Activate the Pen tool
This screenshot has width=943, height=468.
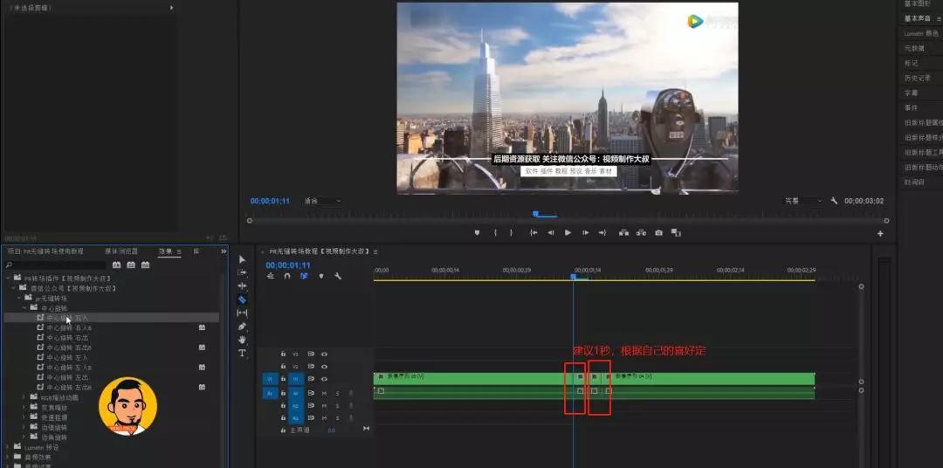tap(242, 327)
